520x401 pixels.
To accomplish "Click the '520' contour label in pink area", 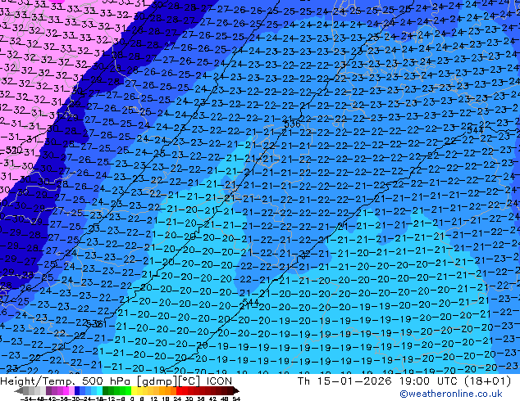I will coord(14,151).
